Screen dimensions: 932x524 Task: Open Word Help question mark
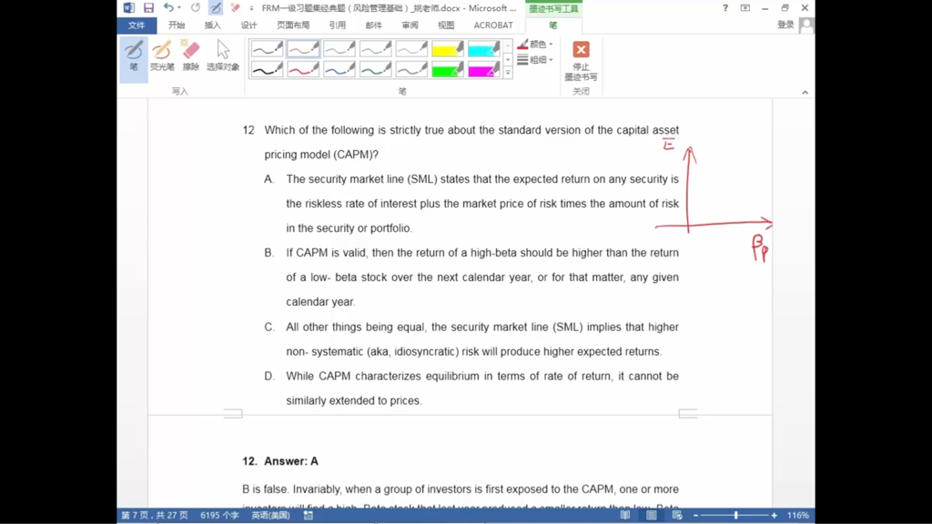coord(725,7)
